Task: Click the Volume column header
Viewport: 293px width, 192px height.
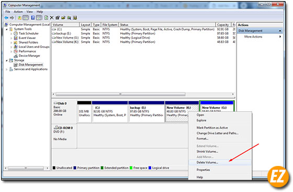Action: (x=65, y=25)
